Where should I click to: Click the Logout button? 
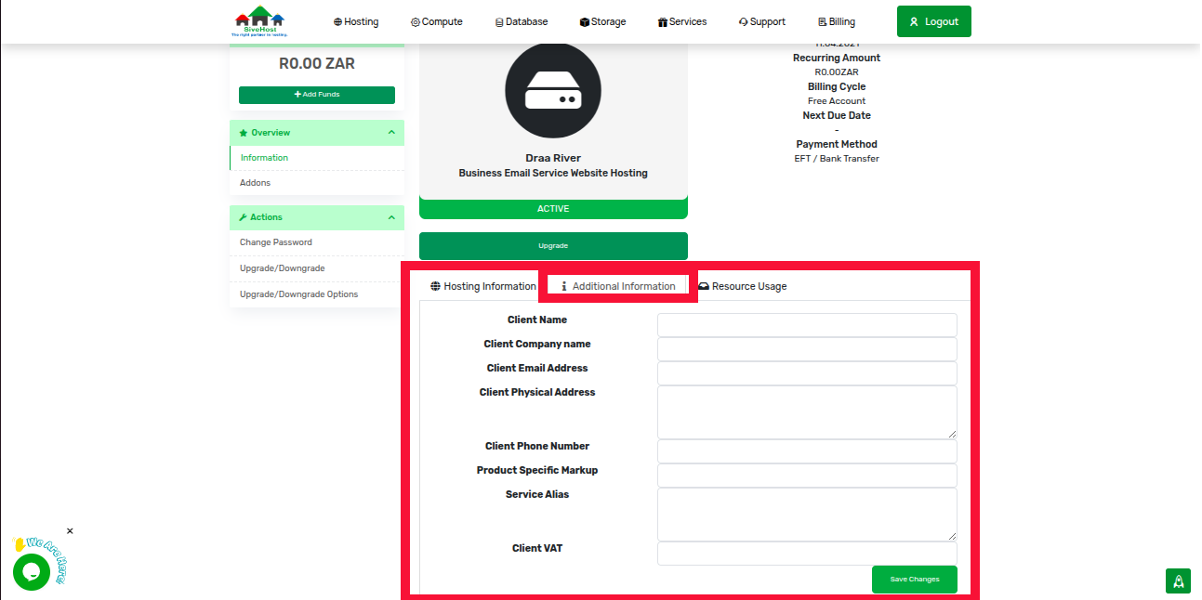pos(934,21)
